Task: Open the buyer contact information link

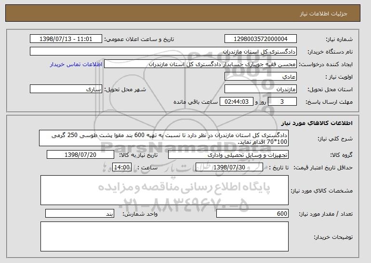Action: coord(76,64)
